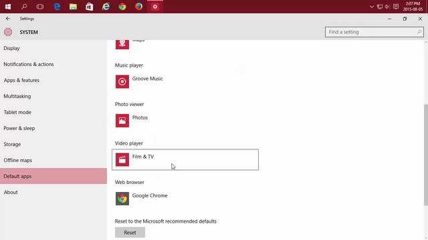This screenshot has width=428, height=240.
Task: Select Default apps in sidebar
Action: [53, 176]
